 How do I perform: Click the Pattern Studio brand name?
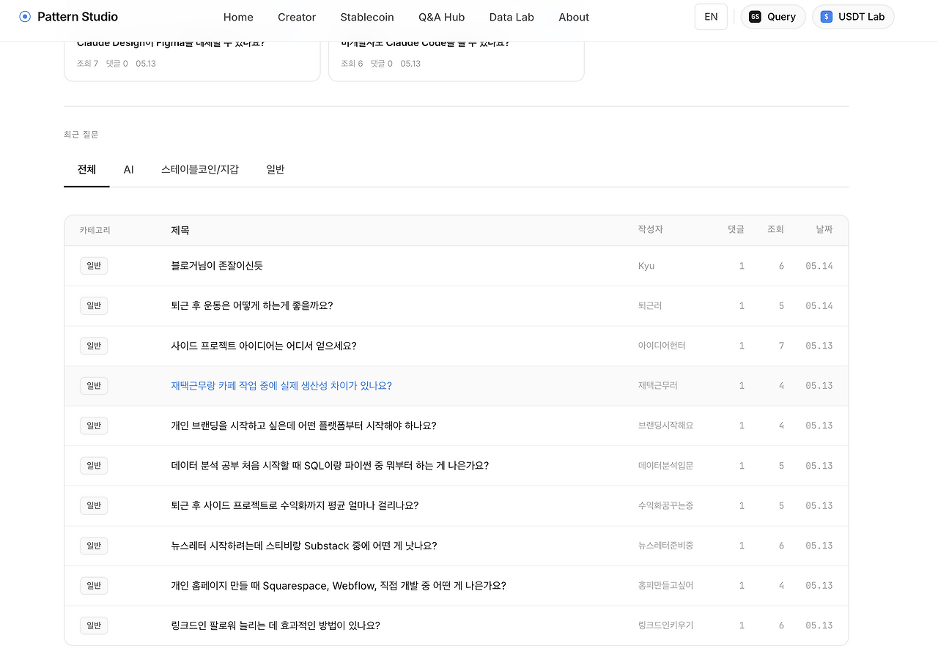pyautogui.click(x=78, y=17)
